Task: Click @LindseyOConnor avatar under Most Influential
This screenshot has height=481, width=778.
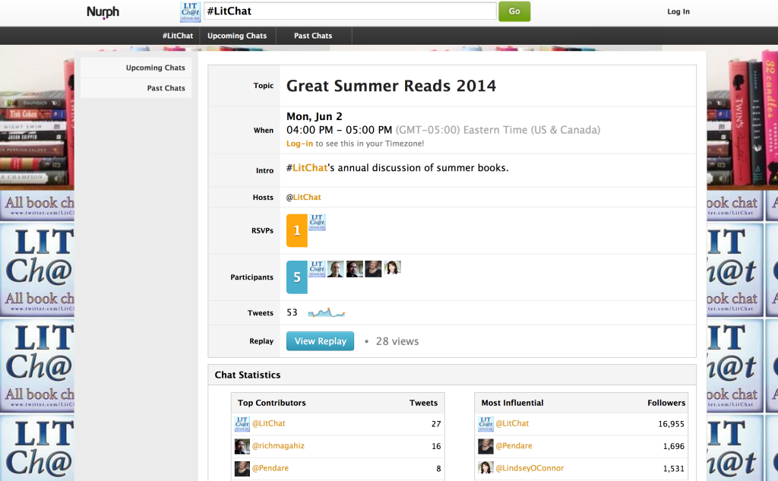Action: 485,467
